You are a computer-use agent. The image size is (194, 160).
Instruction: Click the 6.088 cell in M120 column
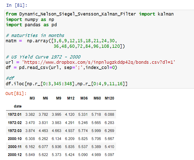[x=109, y=114]
